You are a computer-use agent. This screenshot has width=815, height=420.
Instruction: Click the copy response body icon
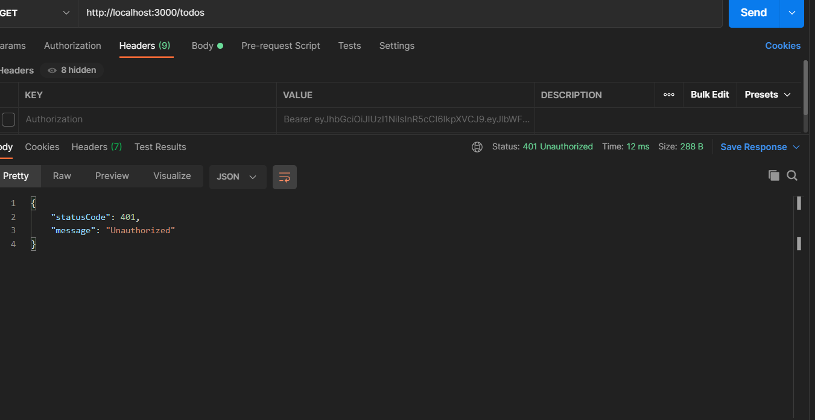pyautogui.click(x=774, y=175)
